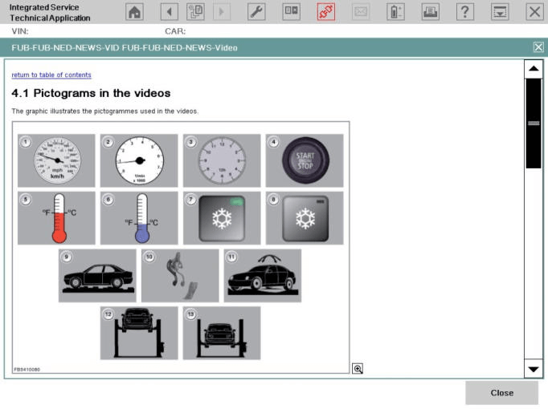The height and width of the screenshot is (409, 548).
Task: Close the FUB document panel with X
Action: [x=538, y=47]
